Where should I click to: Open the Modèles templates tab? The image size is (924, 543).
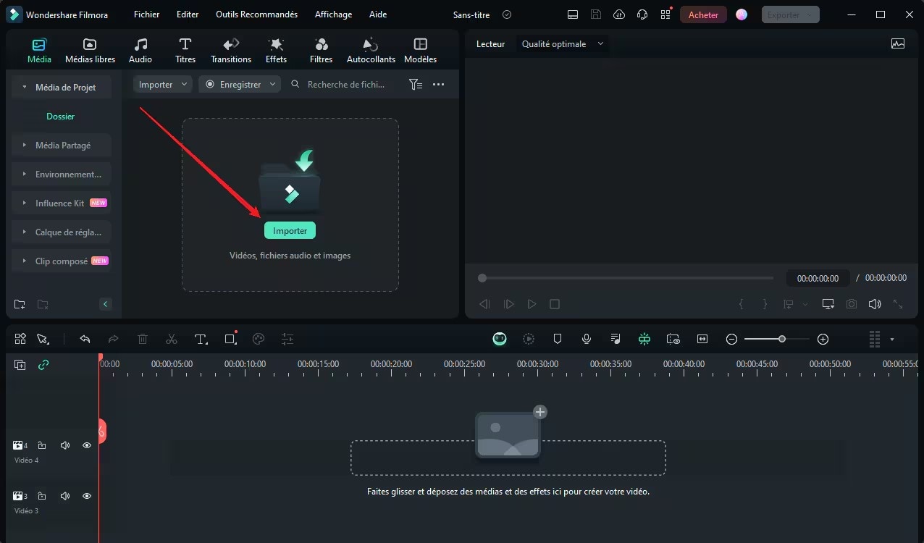pyautogui.click(x=420, y=50)
